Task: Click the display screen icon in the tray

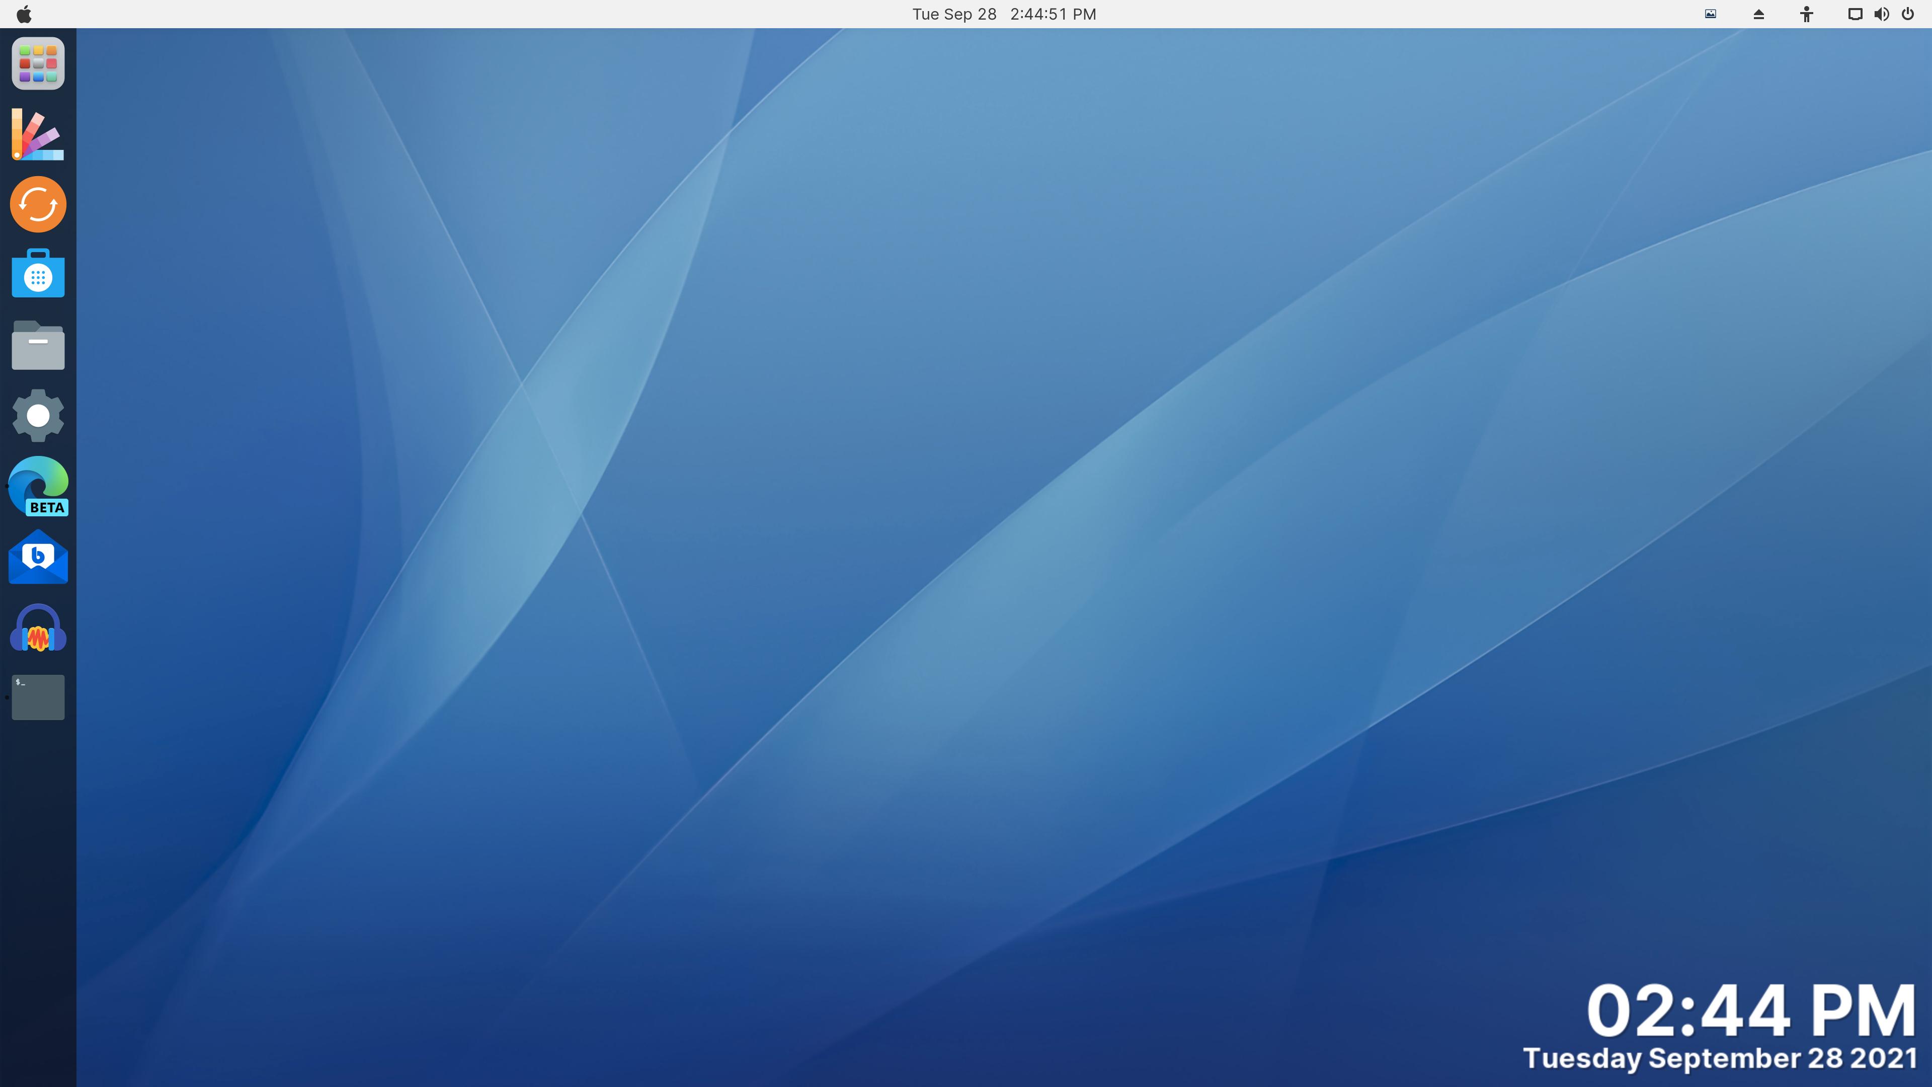Action: tap(1855, 14)
